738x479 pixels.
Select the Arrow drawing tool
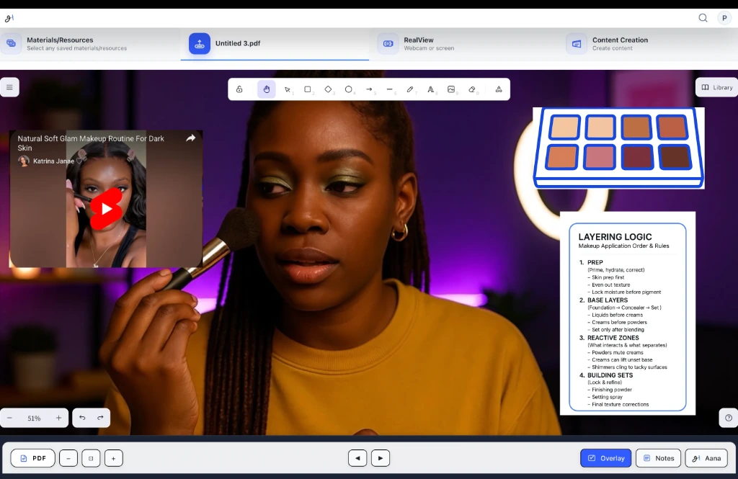pyautogui.click(x=370, y=89)
